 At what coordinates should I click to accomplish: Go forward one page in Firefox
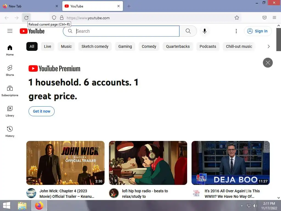[16, 18]
